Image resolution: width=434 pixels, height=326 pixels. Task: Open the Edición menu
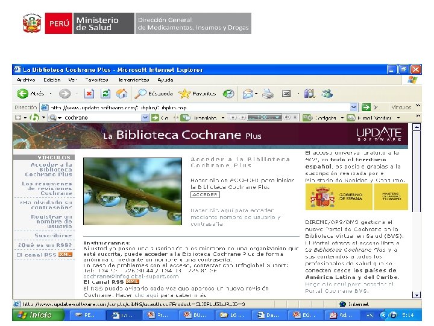(x=52, y=80)
